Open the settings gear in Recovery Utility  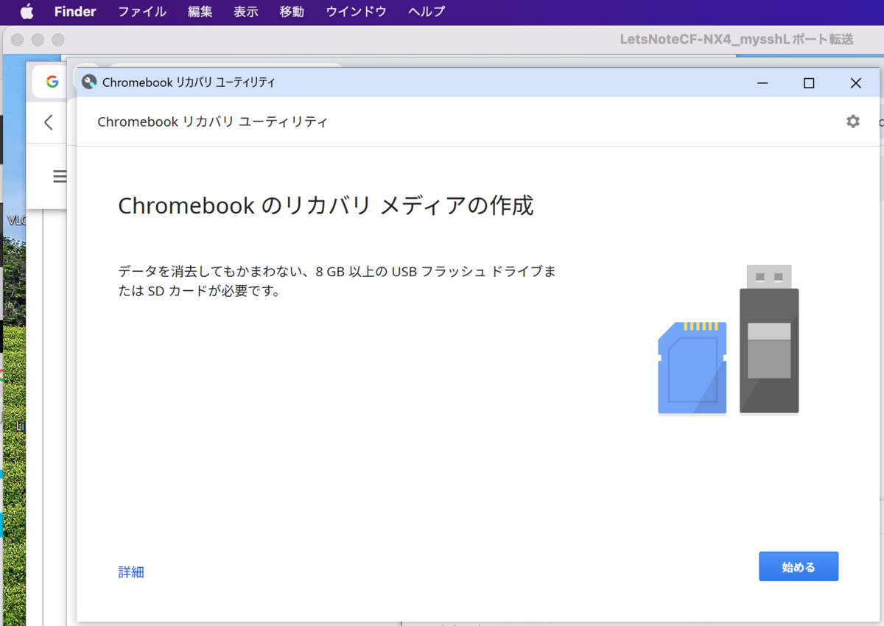pos(853,122)
